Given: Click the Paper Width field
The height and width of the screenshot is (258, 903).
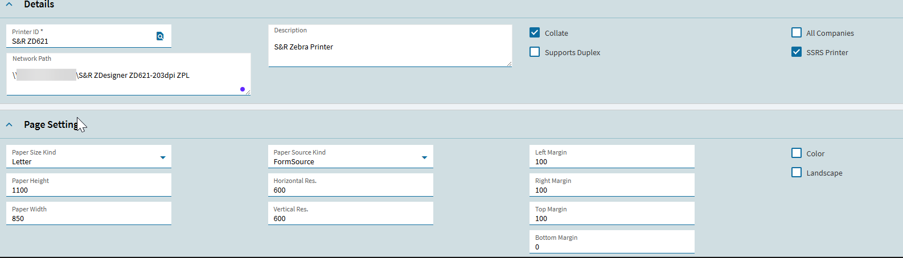Looking at the screenshot, I should click(88, 218).
